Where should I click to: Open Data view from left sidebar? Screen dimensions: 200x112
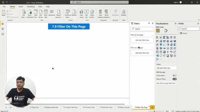coord(2,29)
